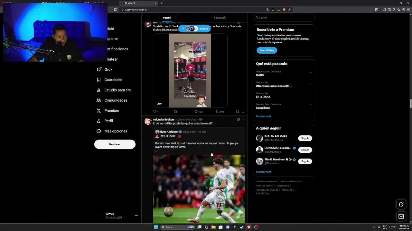Follow F4B13N P4LM4R1 with Seguir
Viewport: 412px width, 231px height.
(x=305, y=138)
